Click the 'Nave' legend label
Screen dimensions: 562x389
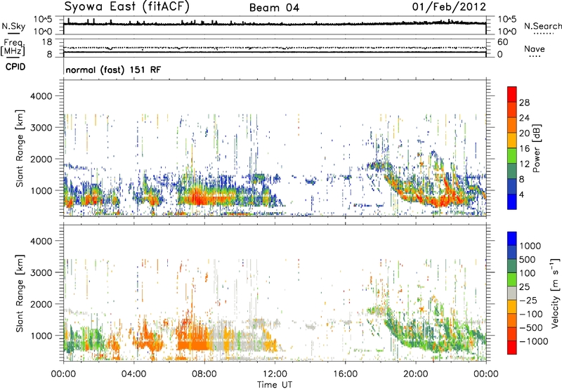(x=535, y=48)
